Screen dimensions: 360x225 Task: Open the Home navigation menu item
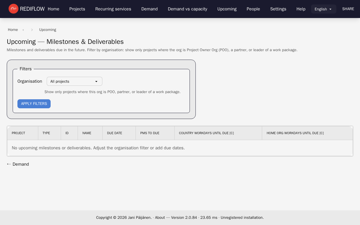[53, 9]
